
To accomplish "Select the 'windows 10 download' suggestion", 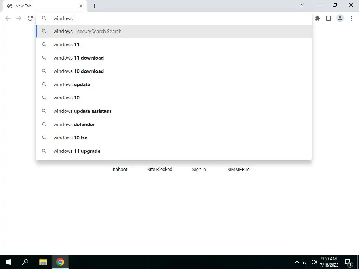I will point(174,71).
